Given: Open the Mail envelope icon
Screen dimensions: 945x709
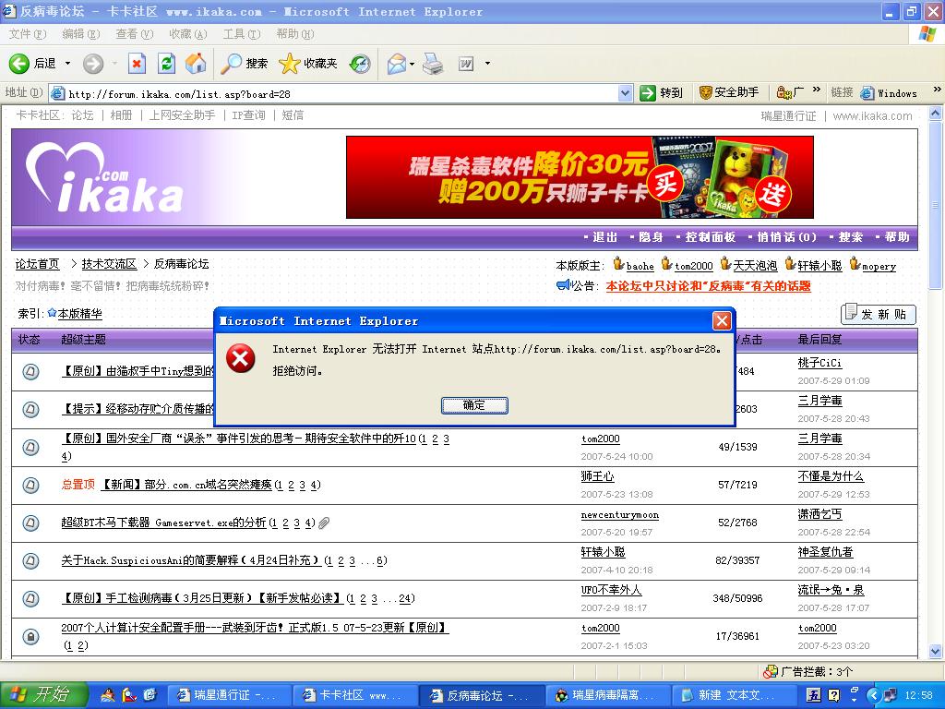Looking at the screenshot, I should [397, 64].
